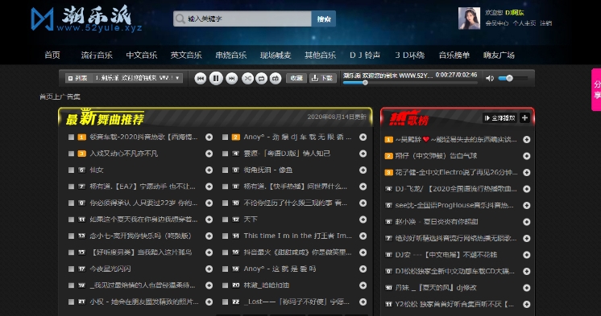Check the box for song 林潇_哈哈加油
The image size is (601, 316).
click(225, 285)
